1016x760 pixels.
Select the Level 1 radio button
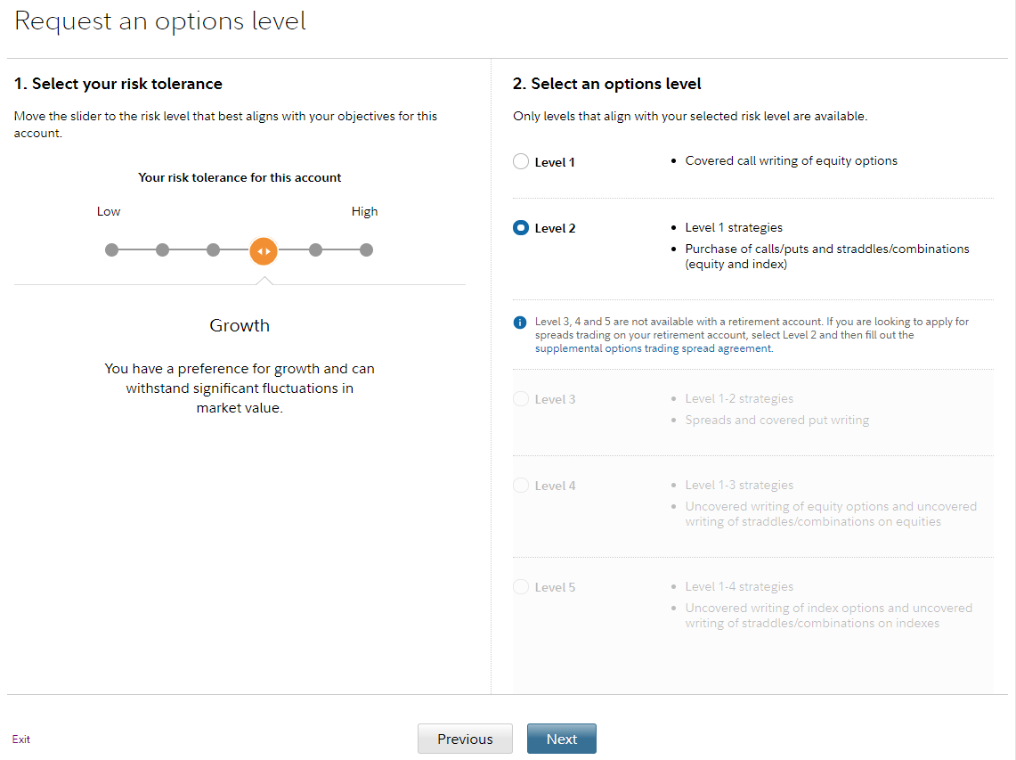click(521, 162)
